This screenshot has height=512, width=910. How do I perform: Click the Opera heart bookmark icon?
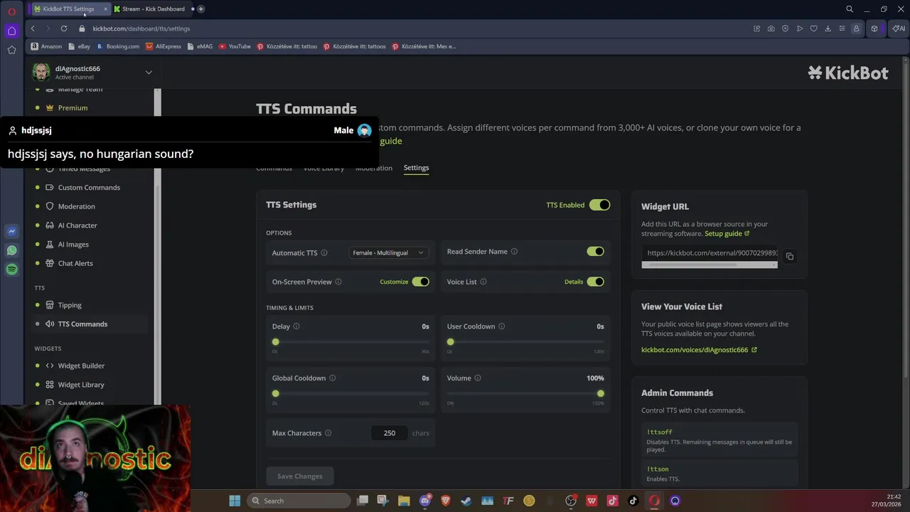tap(813, 28)
